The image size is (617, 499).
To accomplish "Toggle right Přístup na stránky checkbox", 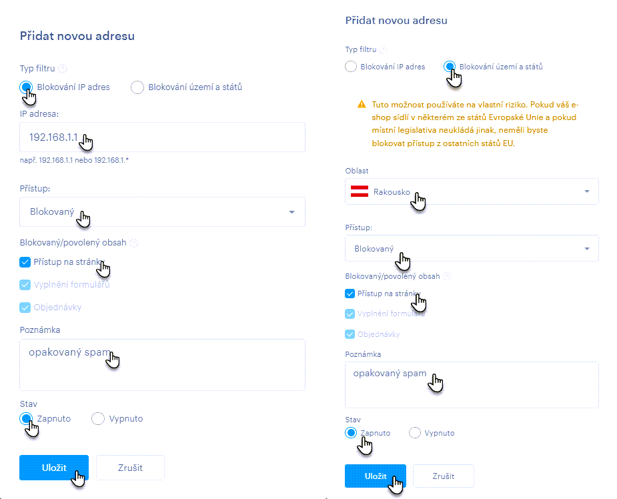I will [350, 294].
